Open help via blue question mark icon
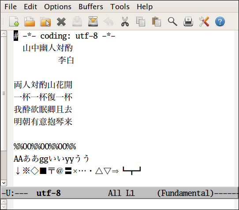The width and height of the screenshot is (239, 210). pyautogui.click(x=220, y=22)
